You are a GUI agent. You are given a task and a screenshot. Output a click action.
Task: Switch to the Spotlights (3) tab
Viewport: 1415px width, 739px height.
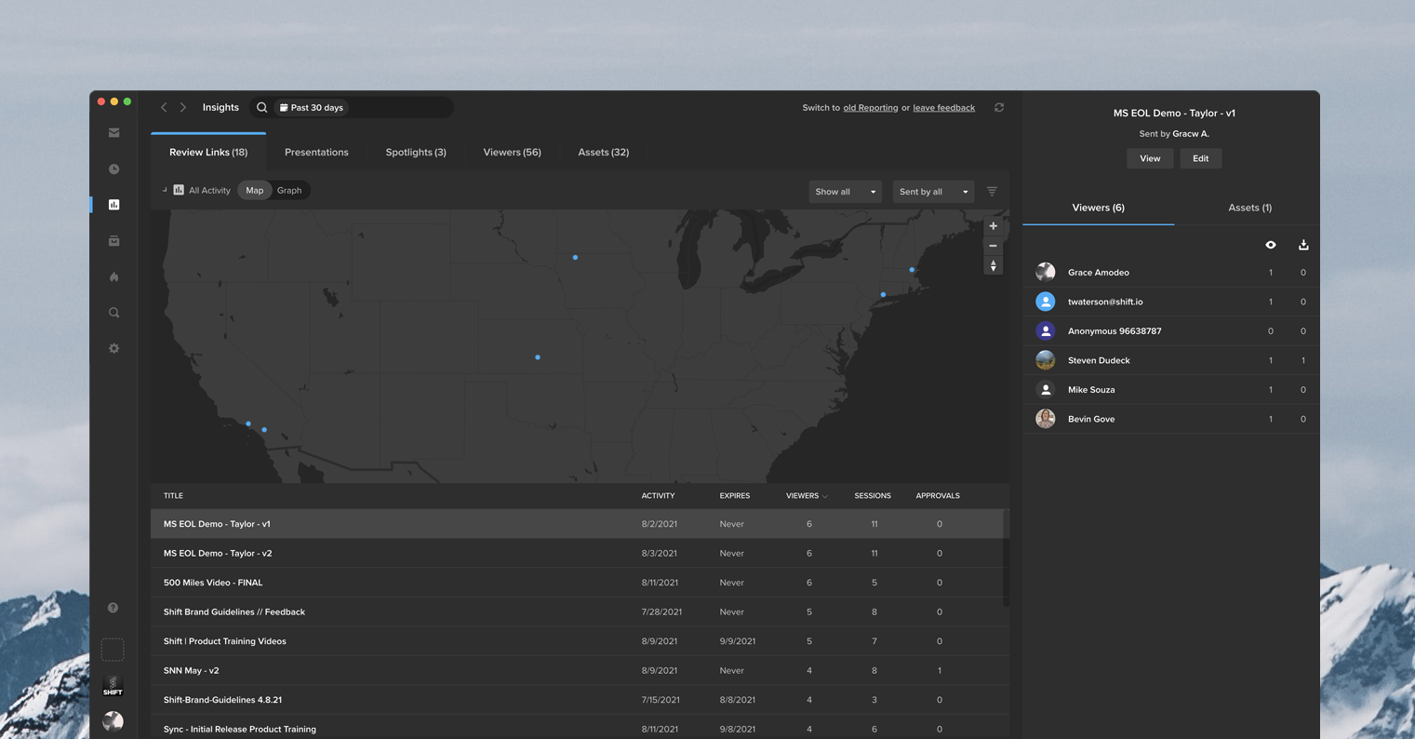(416, 153)
